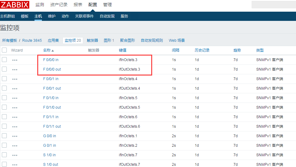The width and height of the screenshot is (296, 167).
Task: Open wizard dots menu for G 0/0 in
Action: (x=15, y=136)
